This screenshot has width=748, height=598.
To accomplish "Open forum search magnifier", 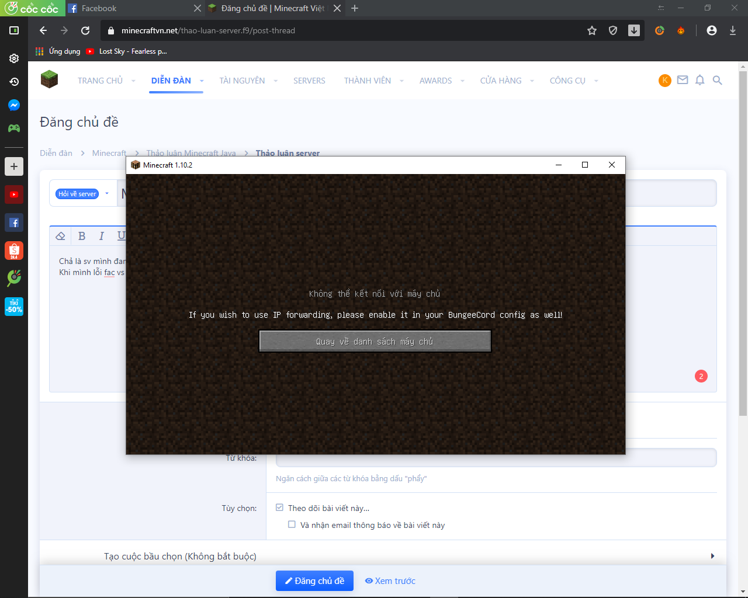I will (718, 80).
